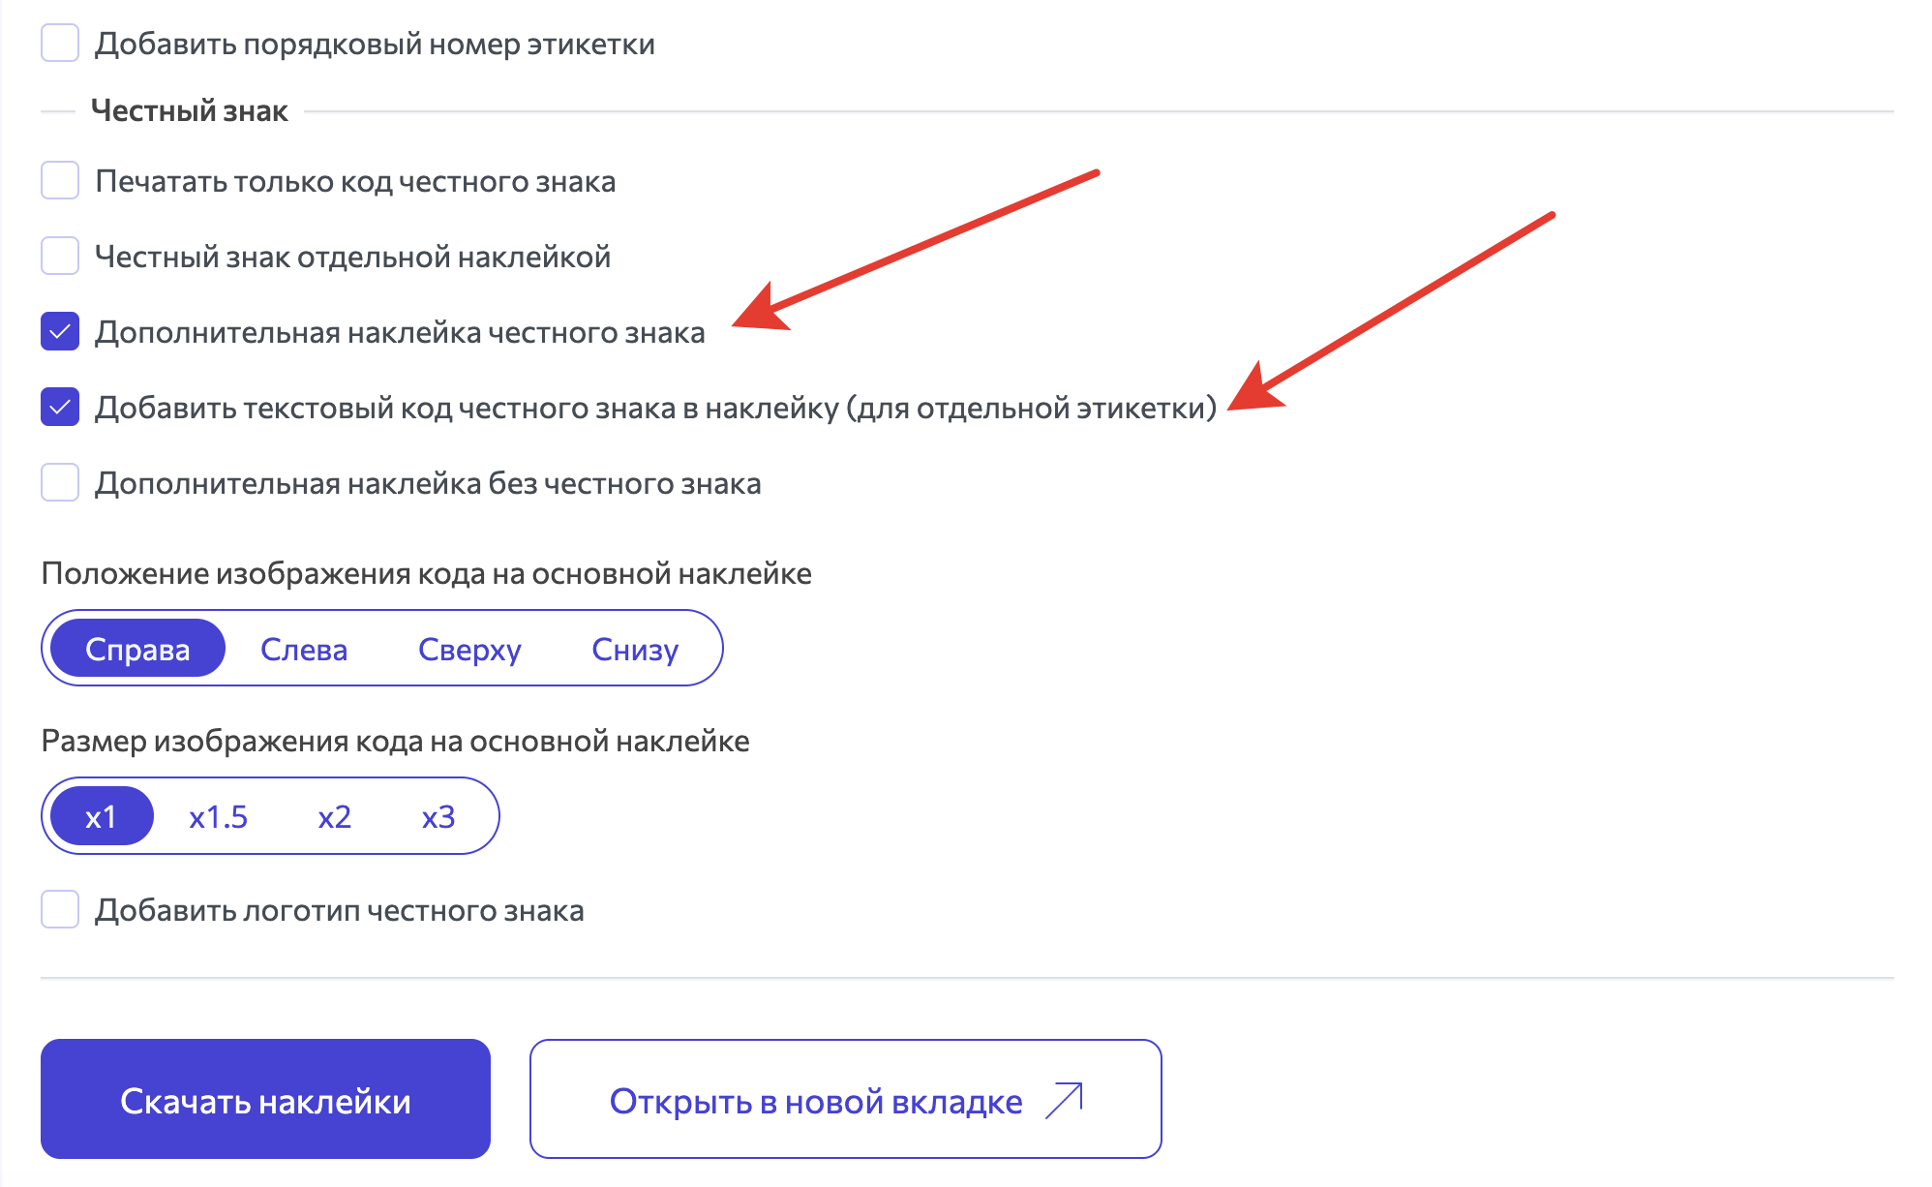The image size is (1932, 1187).
Task: Enable checkbox Добавить порядковый номер этикетки
Action: coord(60,42)
